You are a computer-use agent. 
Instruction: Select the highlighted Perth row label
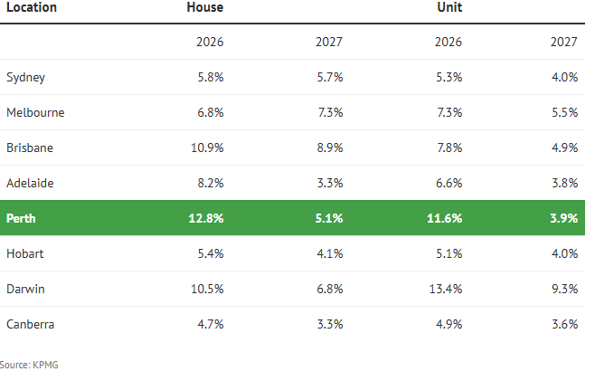tap(21, 218)
